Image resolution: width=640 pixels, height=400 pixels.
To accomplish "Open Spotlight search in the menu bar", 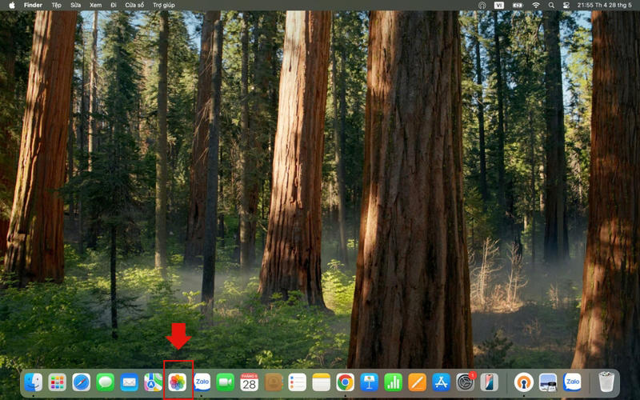I will 551,6.
